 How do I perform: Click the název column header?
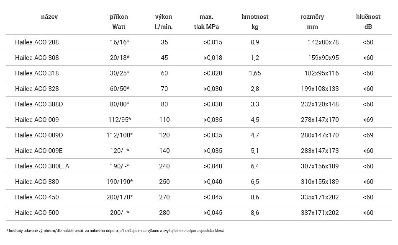(49, 17)
